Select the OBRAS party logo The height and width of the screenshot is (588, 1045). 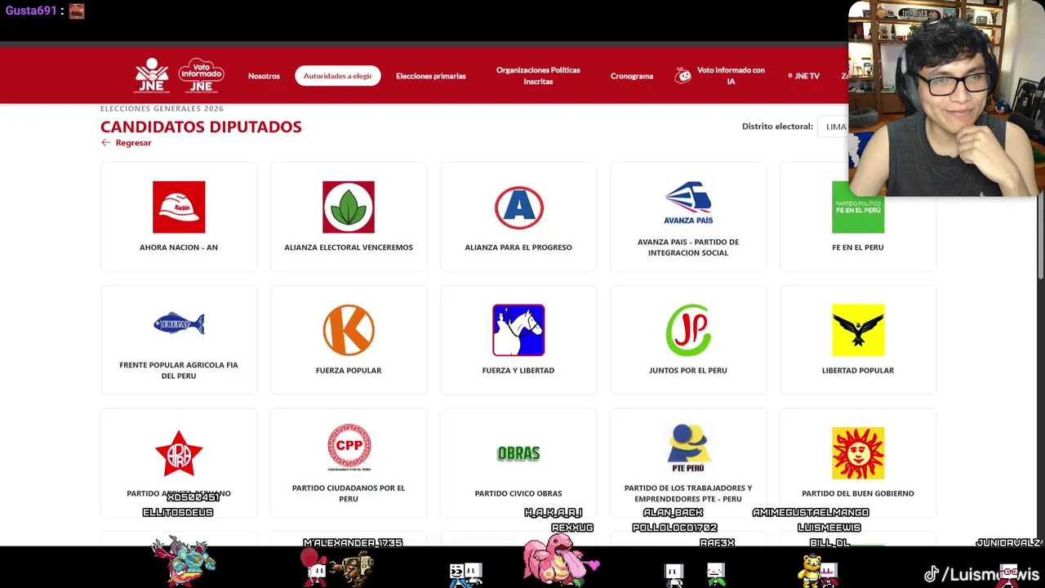click(x=518, y=453)
